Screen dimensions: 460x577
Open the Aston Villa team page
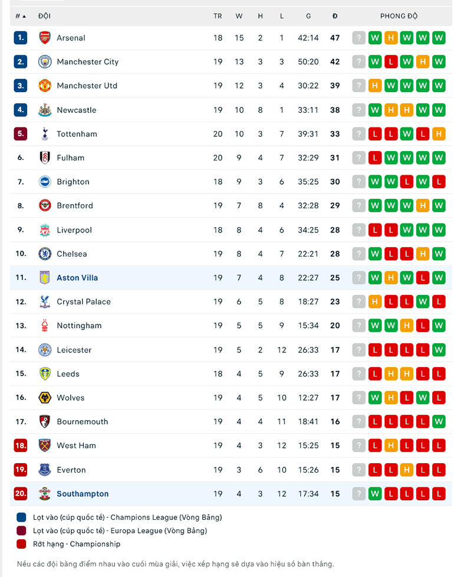click(x=77, y=277)
